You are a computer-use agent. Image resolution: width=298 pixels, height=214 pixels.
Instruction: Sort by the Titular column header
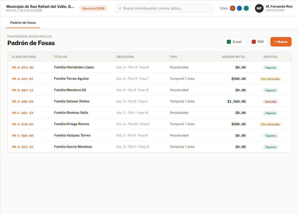[61, 57]
